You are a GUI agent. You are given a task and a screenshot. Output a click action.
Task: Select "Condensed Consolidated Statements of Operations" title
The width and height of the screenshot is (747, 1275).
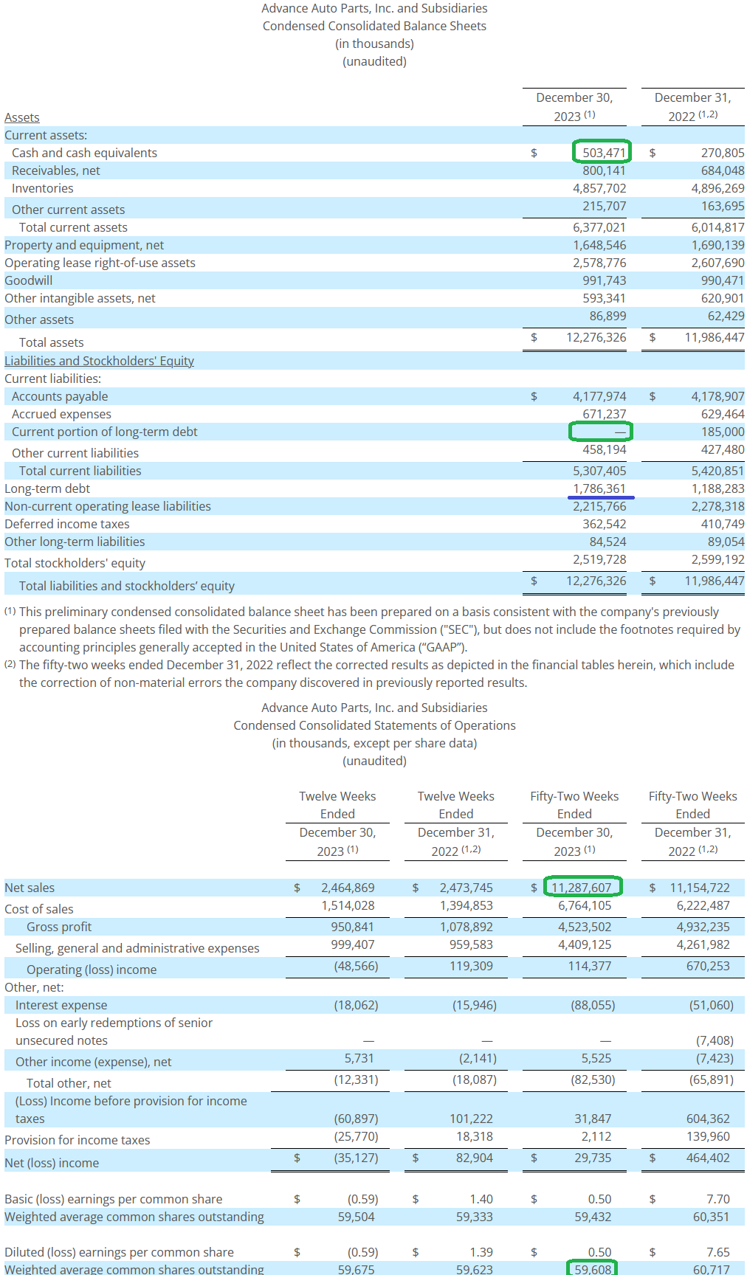click(x=374, y=725)
